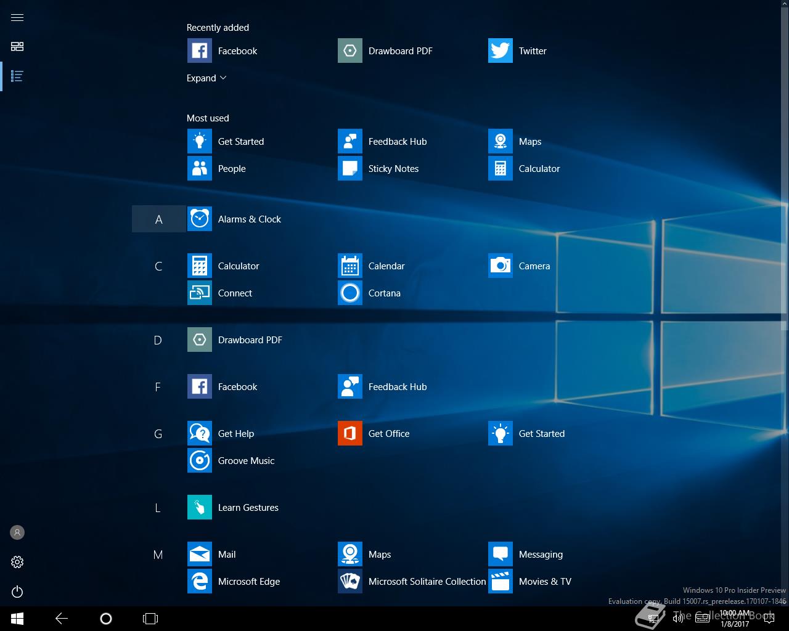The width and height of the screenshot is (789, 631).
Task: Open Maps icon in M section
Action: click(350, 554)
